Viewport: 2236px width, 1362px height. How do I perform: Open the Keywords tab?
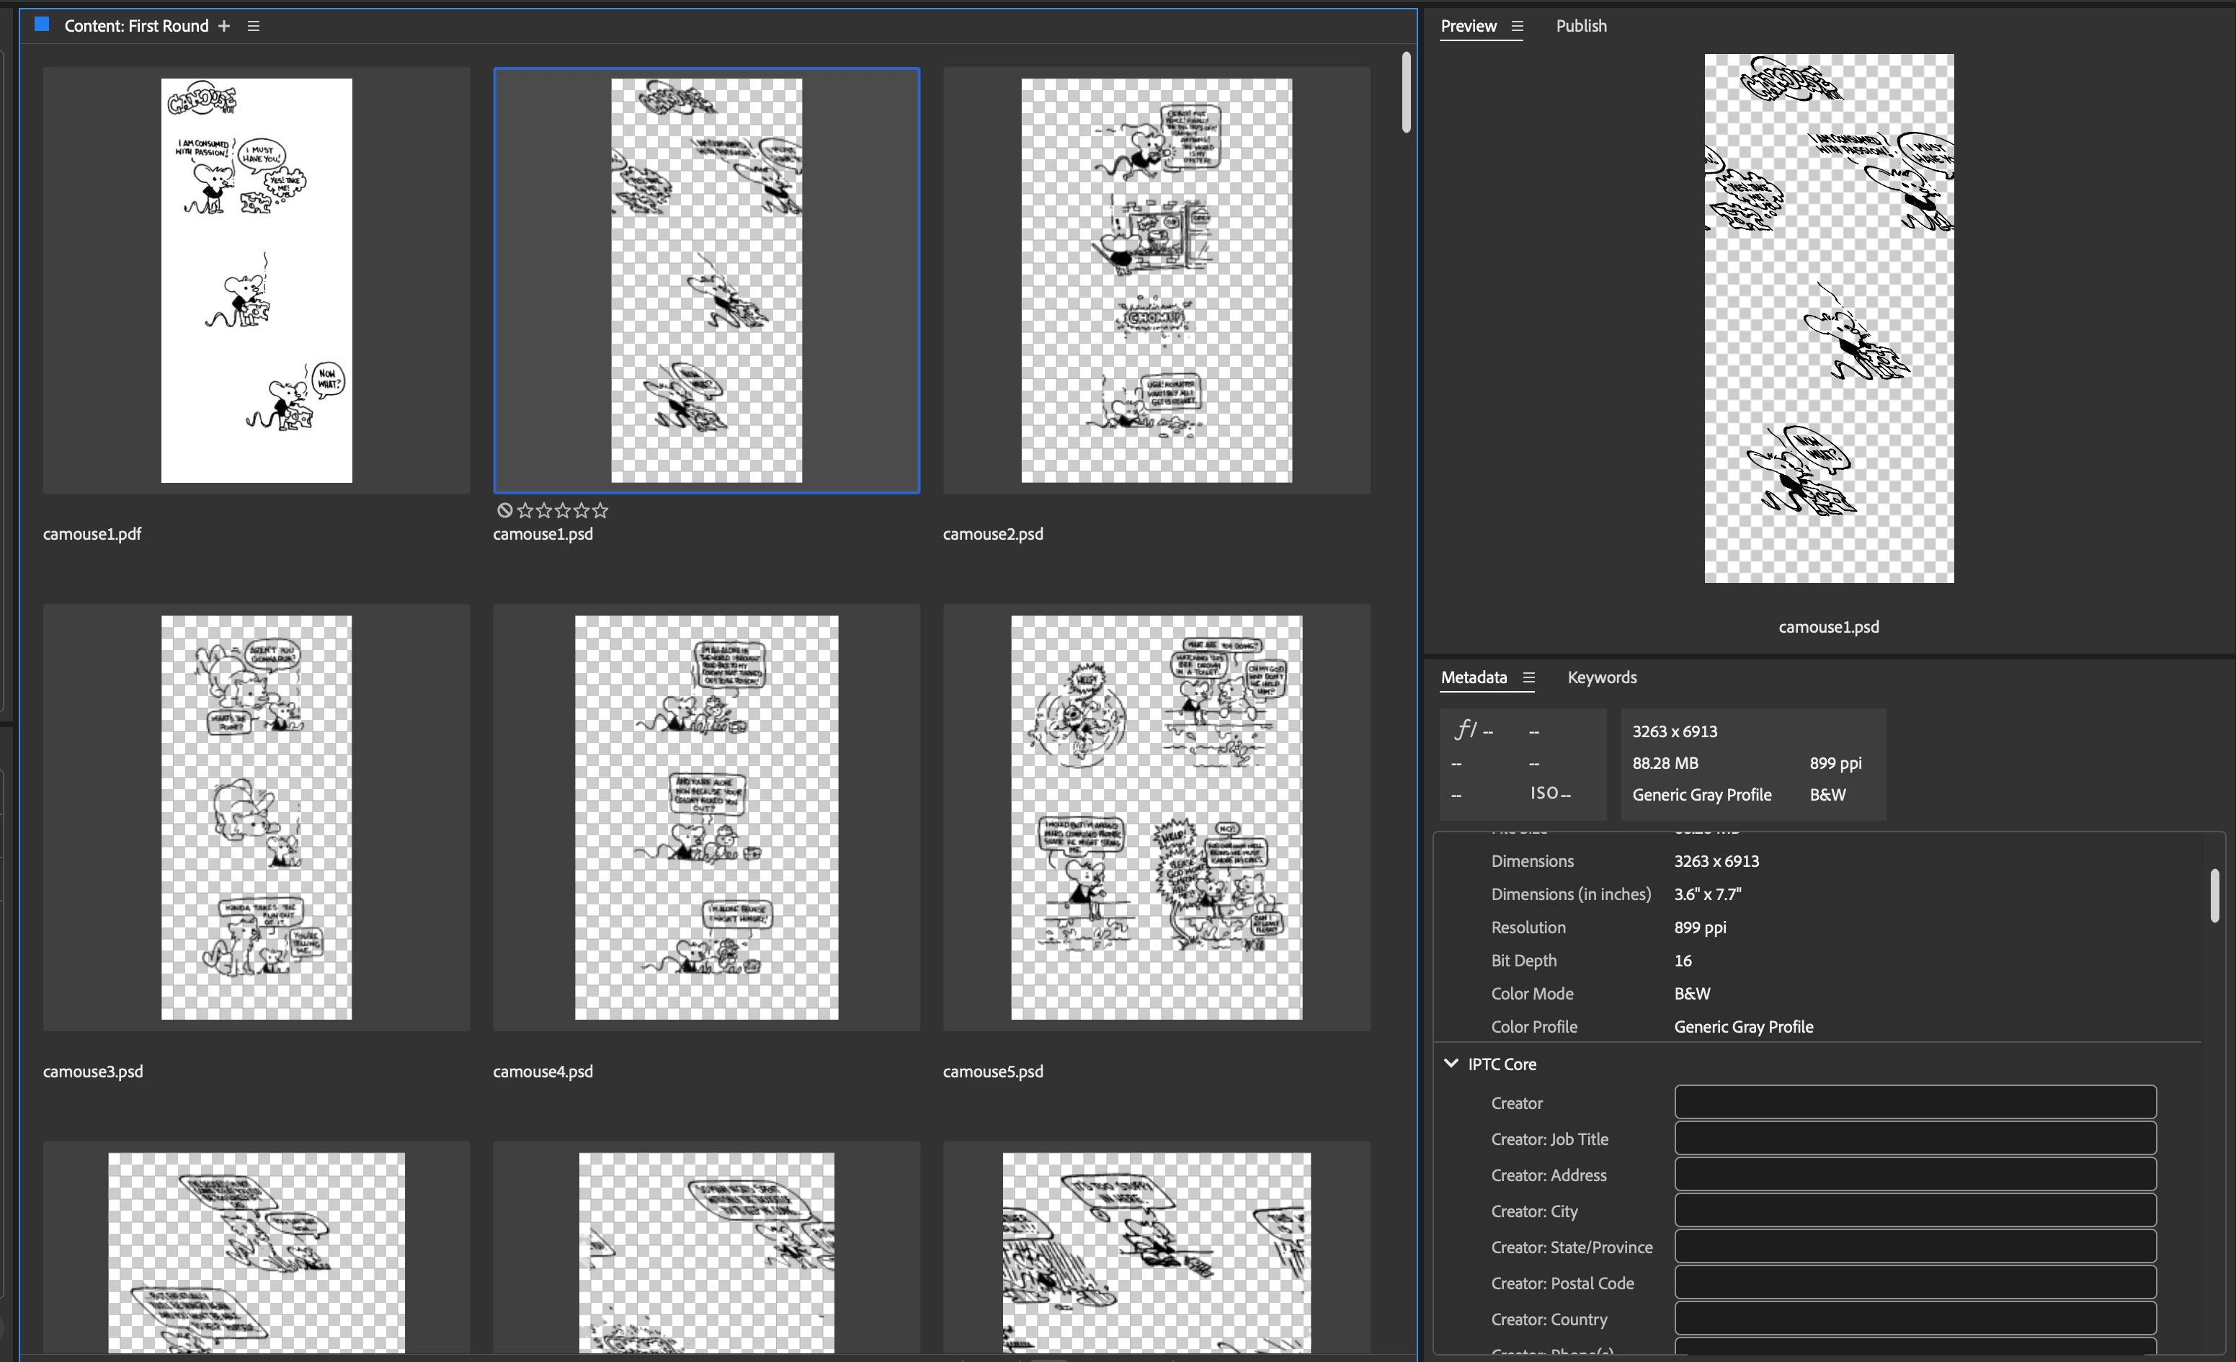pyautogui.click(x=1602, y=678)
